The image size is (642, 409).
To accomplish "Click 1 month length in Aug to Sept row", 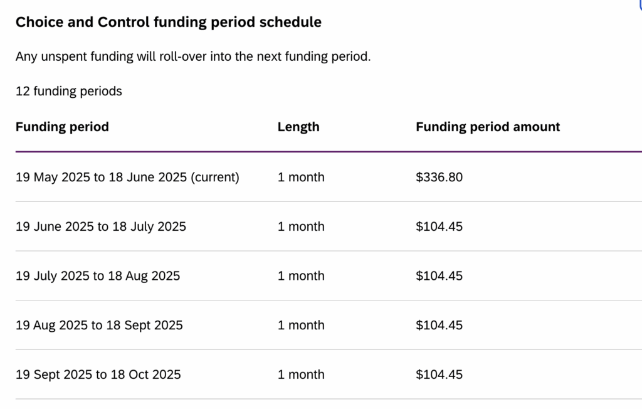I will tap(301, 325).
